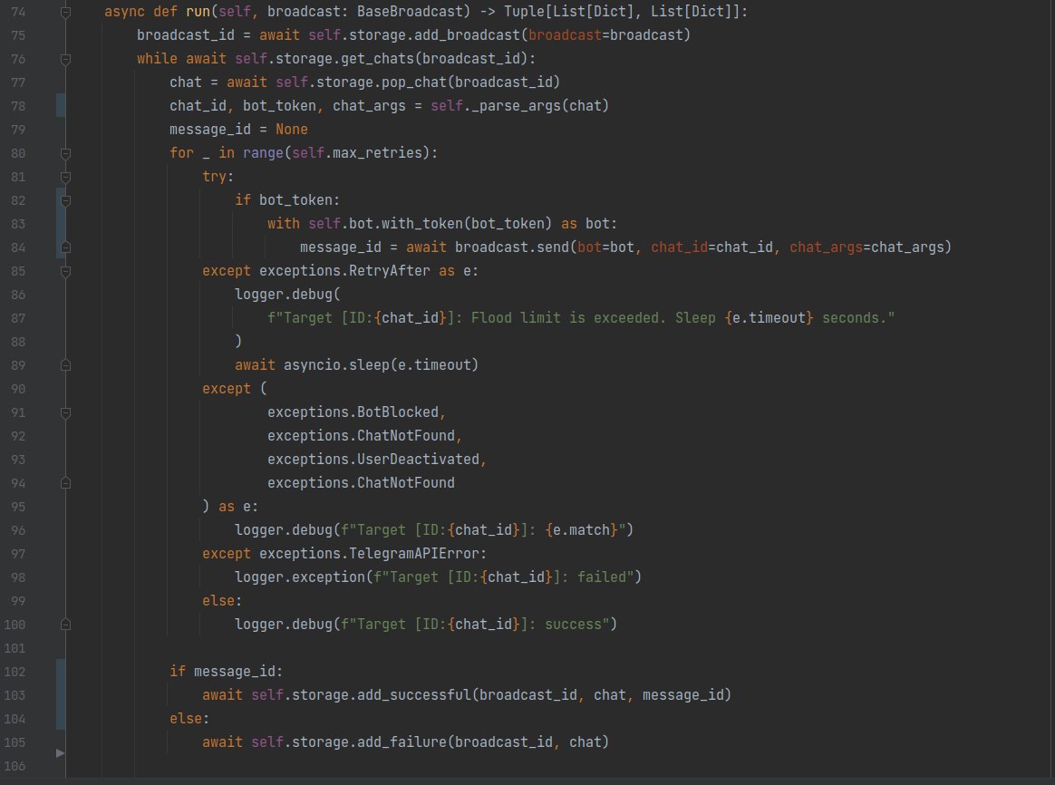The image size is (1055, 785).
Task: Click 'chat_args=chat_args' keyword argument
Action: point(866,247)
